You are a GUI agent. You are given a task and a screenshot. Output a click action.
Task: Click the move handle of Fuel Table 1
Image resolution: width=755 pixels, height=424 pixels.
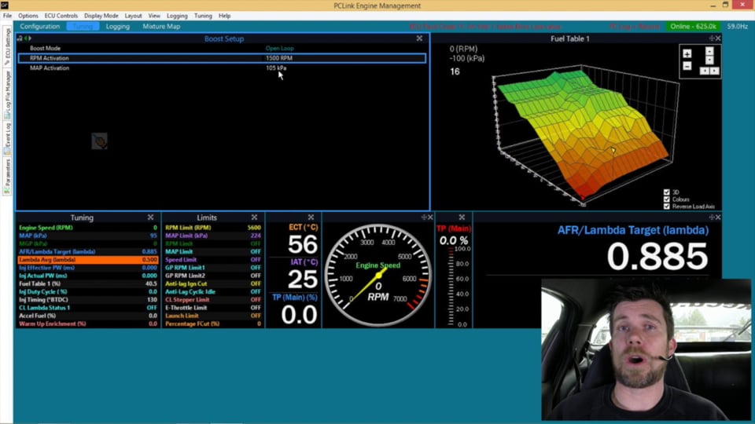(x=712, y=38)
